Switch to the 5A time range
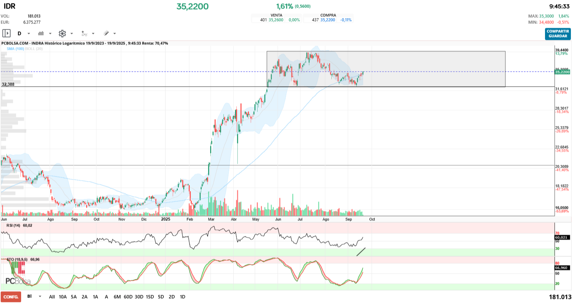Image resolution: width=576 pixels, height=304 pixels. pyautogui.click(x=74, y=297)
